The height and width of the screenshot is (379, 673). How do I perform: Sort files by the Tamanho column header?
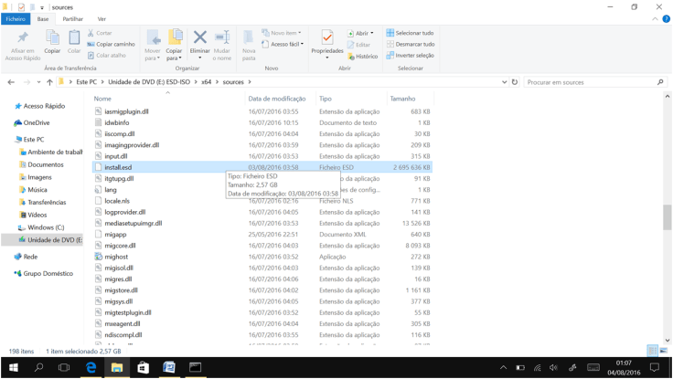tap(402, 99)
